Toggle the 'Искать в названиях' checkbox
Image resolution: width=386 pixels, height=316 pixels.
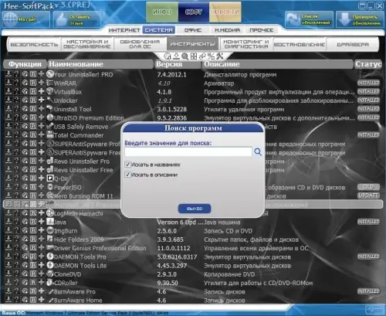127,165
